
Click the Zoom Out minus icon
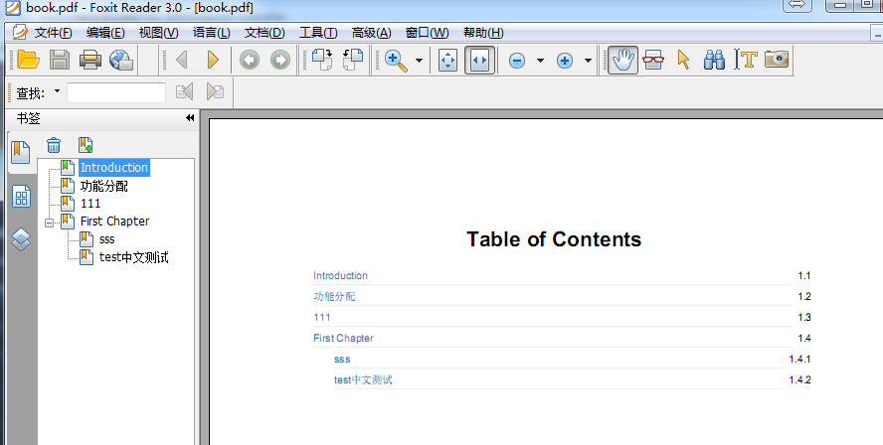517,61
